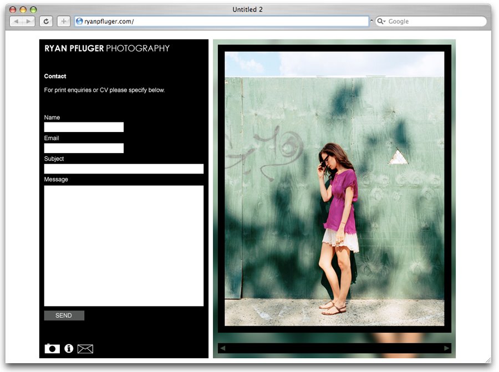Viewport: 499px width, 372px height.
Task: Click the "Contact" heading
Action: click(55, 76)
